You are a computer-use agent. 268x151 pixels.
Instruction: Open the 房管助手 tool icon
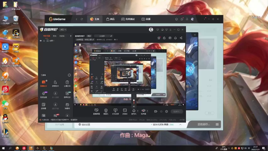pos(55,83)
